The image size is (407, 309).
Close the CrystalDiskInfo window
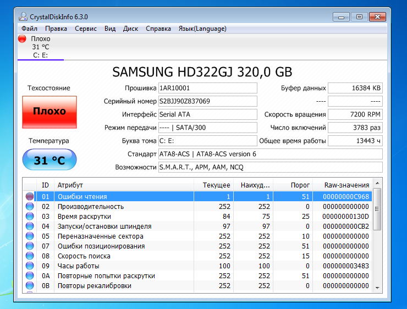[377, 17]
